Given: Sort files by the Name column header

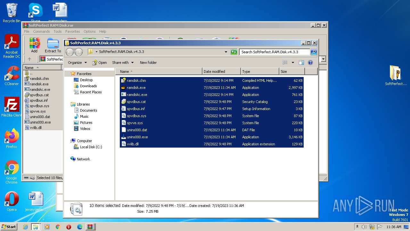Looking at the screenshot, I should pyautogui.click(x=159, y=72).
